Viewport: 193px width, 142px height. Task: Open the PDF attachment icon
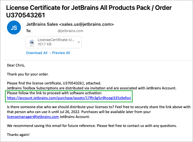click(x=31, y=42)
